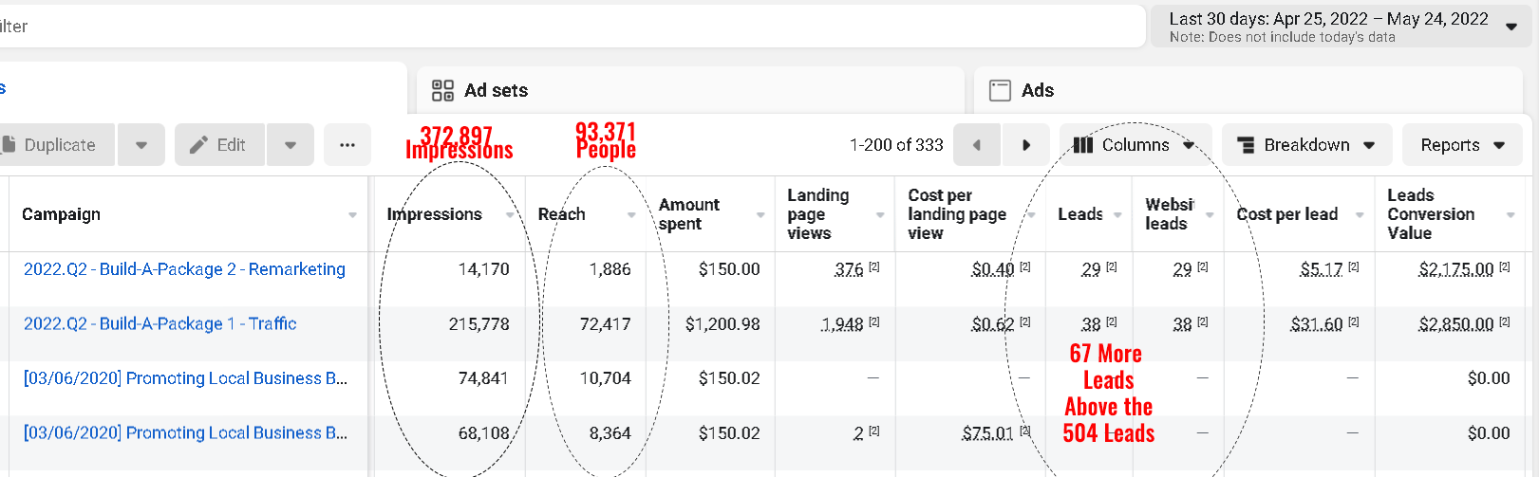Click the $2,850.00 conversion value
This screenshot has height=477, width=1539.
click(1456, 325)
